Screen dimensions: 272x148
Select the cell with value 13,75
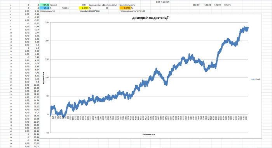point(35,97)
